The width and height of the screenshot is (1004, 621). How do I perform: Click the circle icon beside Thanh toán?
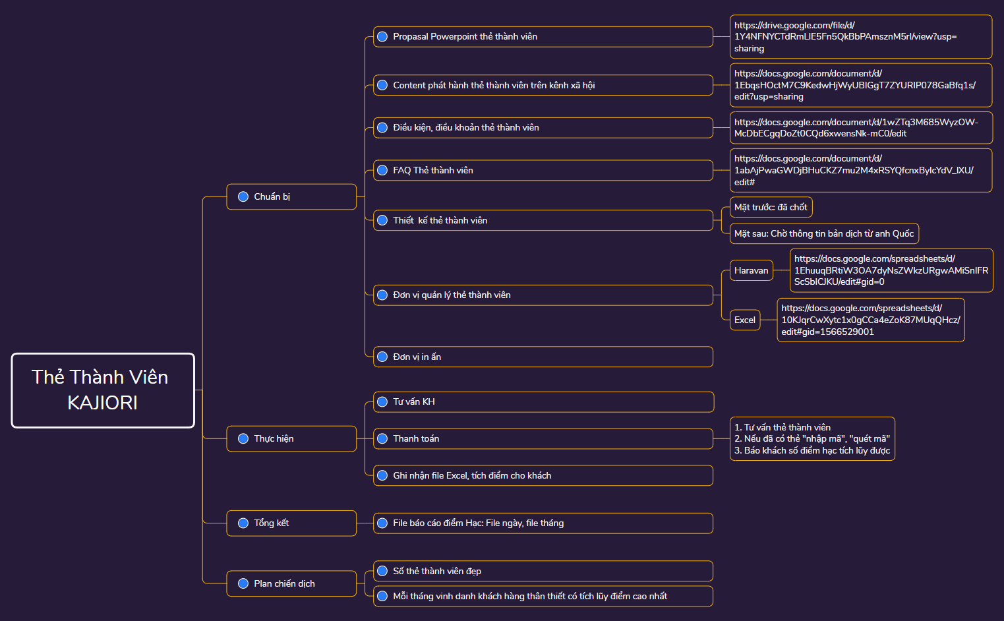382,438
